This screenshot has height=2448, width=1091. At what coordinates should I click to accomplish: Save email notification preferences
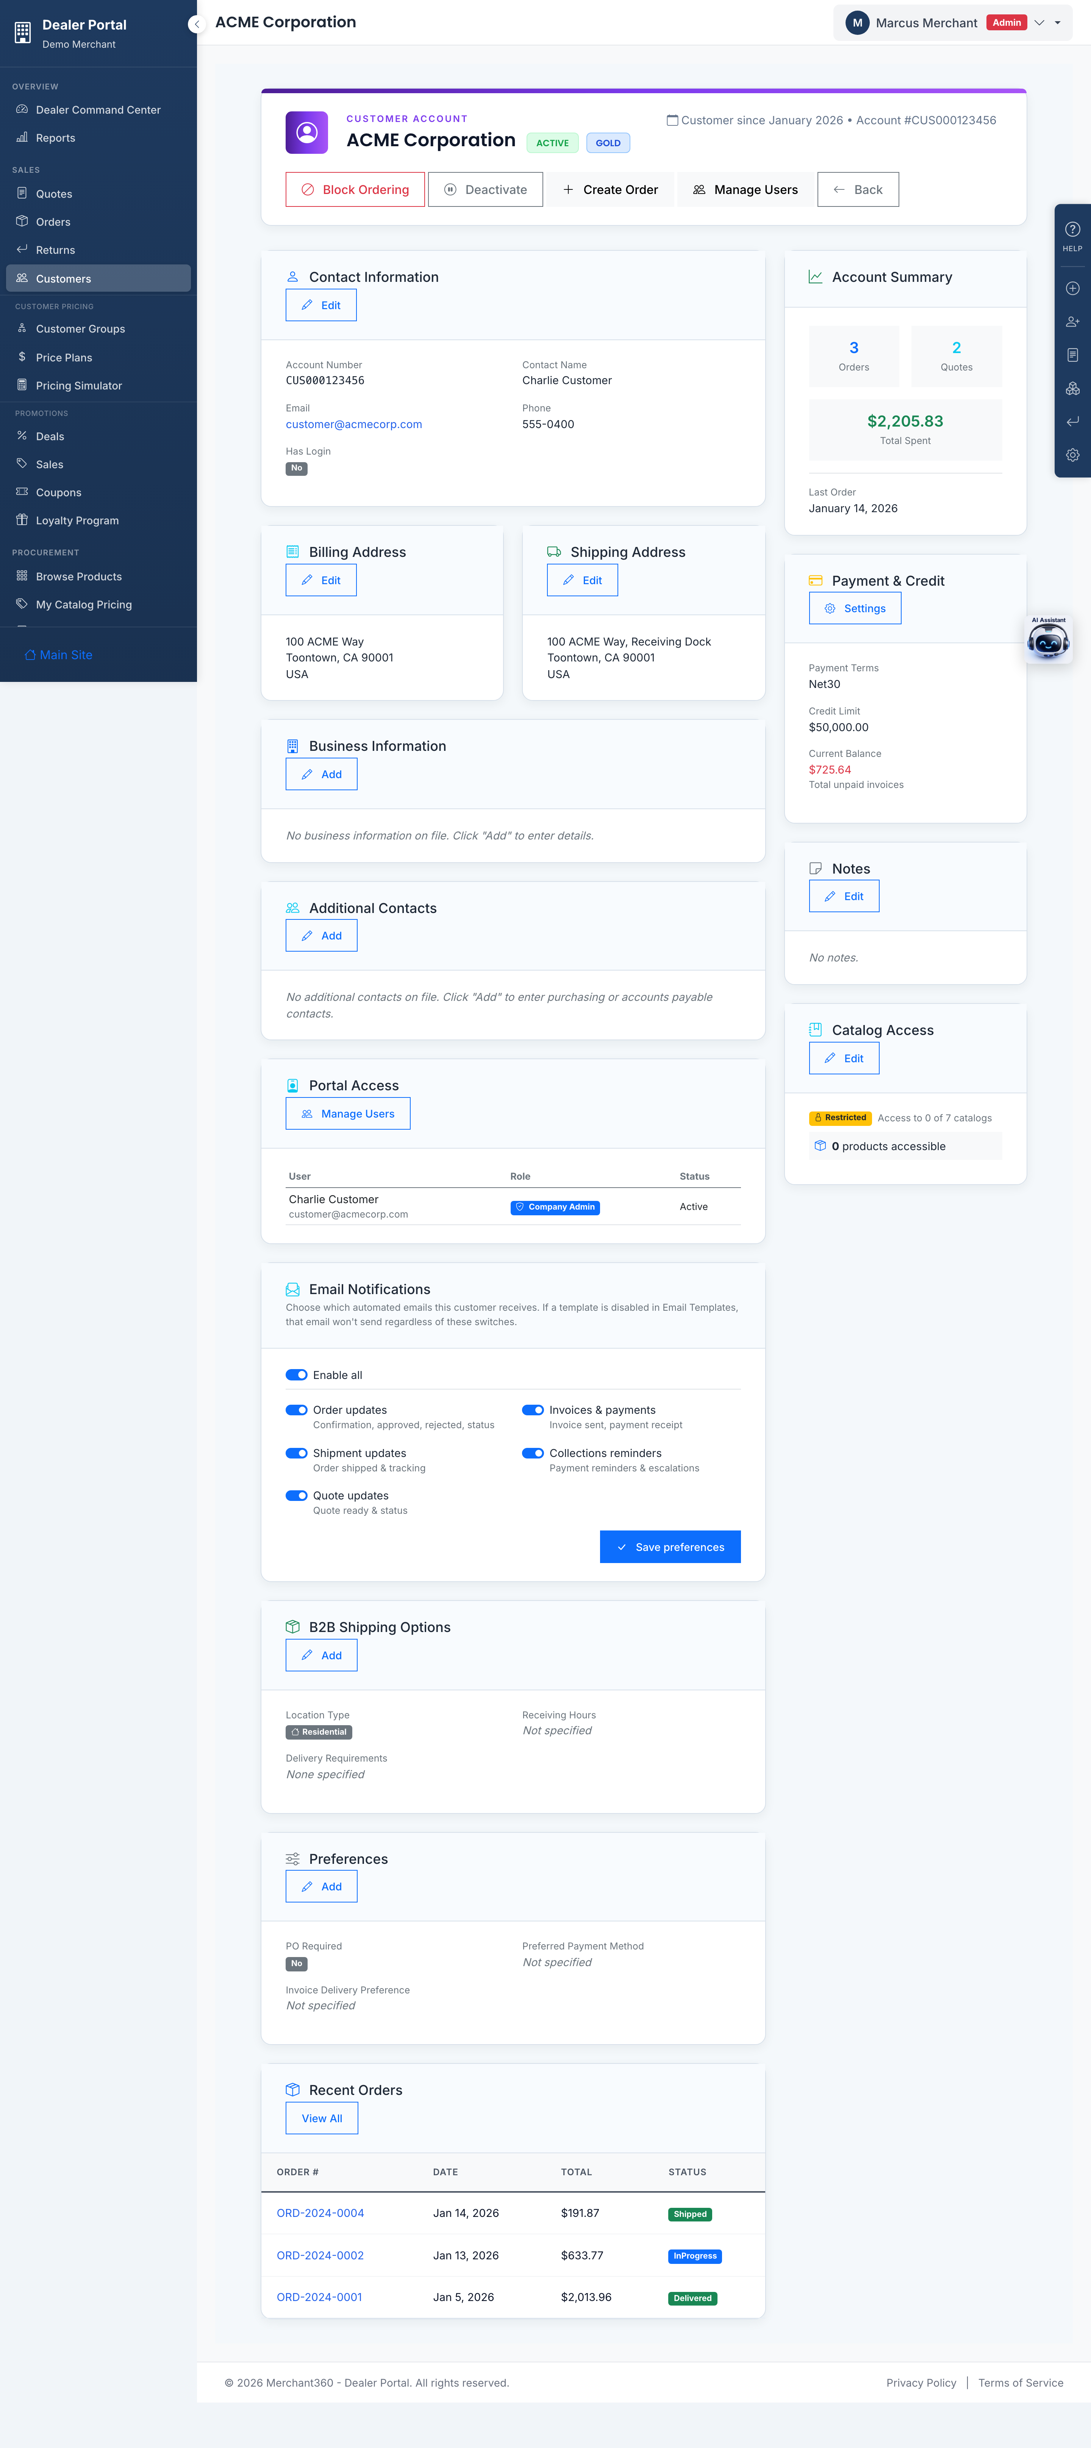[x=670, y=1547]
